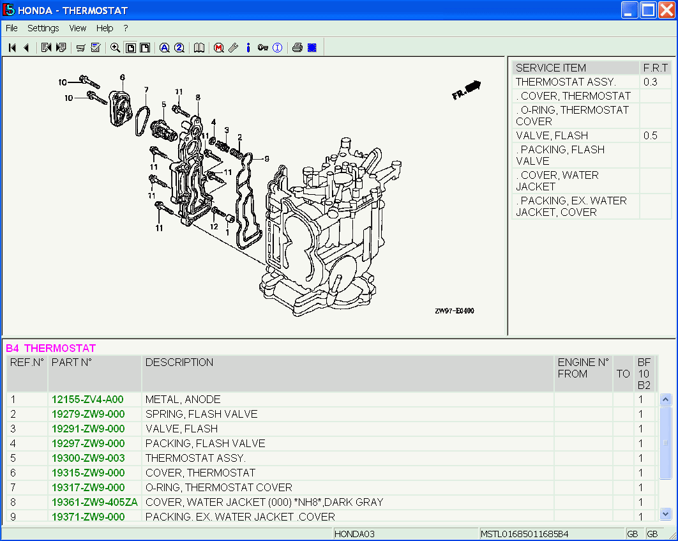Image resolution: width=678 pixels, height=541 pixels.
Task: Open the File menu
Action: pos(11,28)
